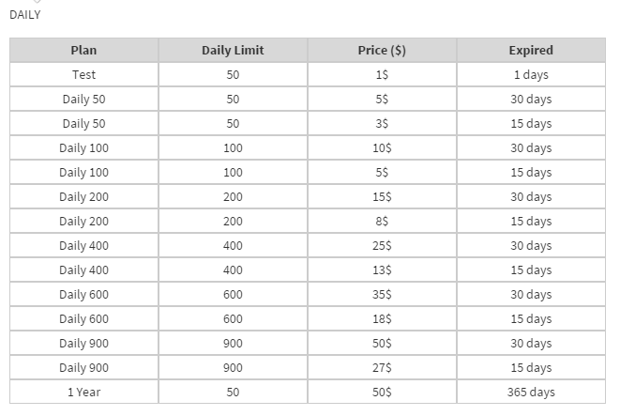Select the 25$ price cell

pos(382,246)
